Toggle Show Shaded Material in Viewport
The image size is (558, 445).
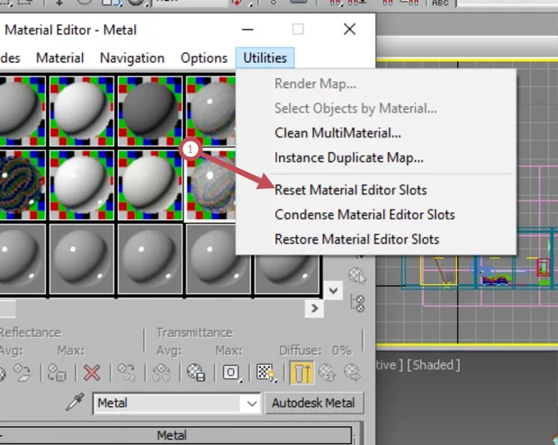pos(265,372)
